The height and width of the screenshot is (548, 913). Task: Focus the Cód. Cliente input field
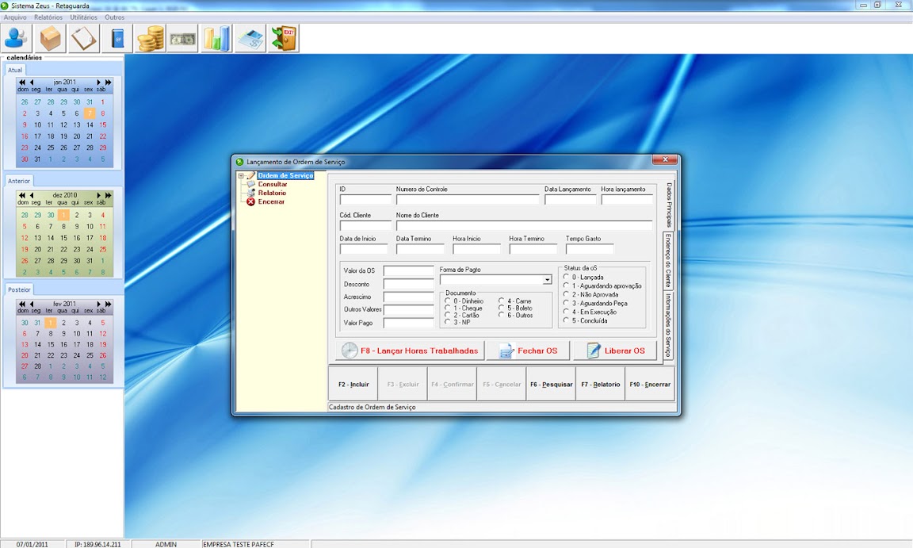click(365, 225)
